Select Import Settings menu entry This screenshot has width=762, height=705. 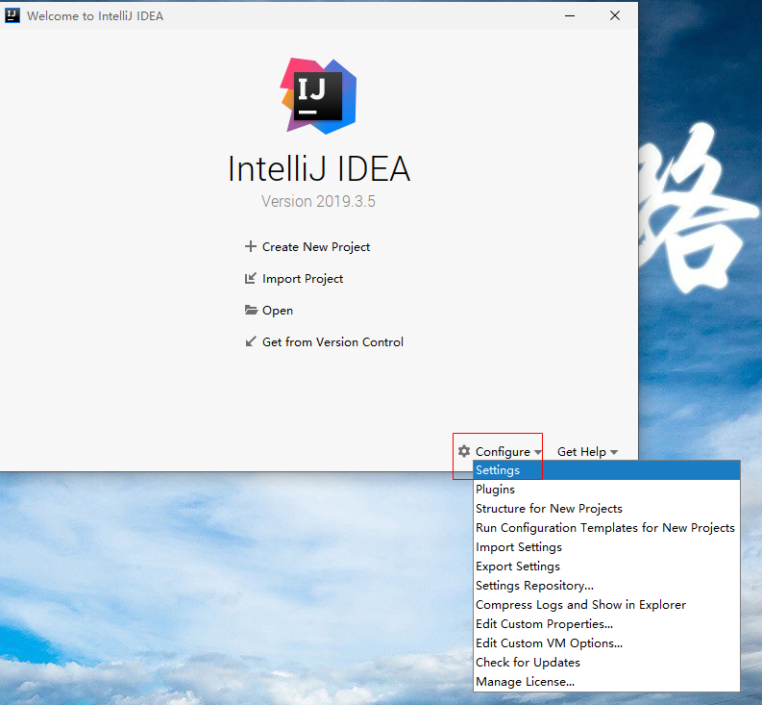pyautogui.click(x=606, y=547)
